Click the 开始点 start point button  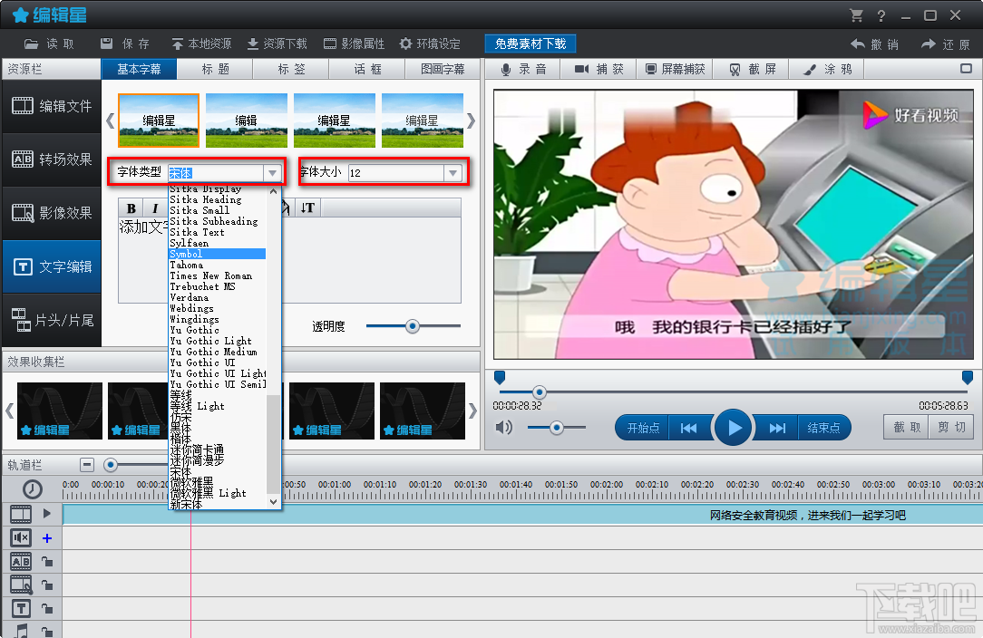click(643, 428)
